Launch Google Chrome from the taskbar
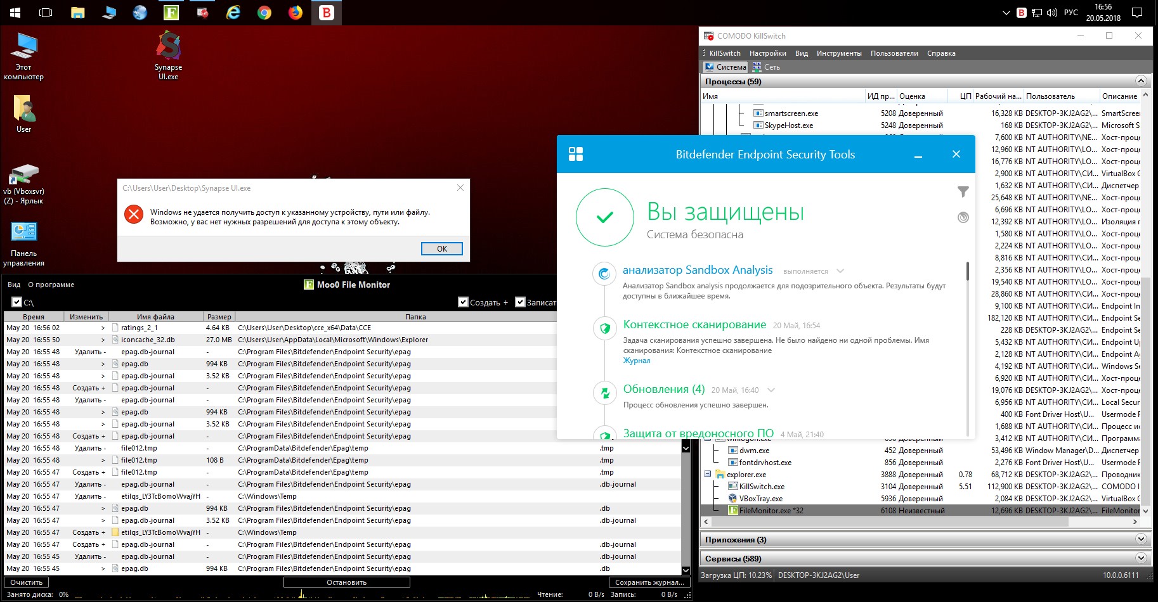 click(264, 13)
